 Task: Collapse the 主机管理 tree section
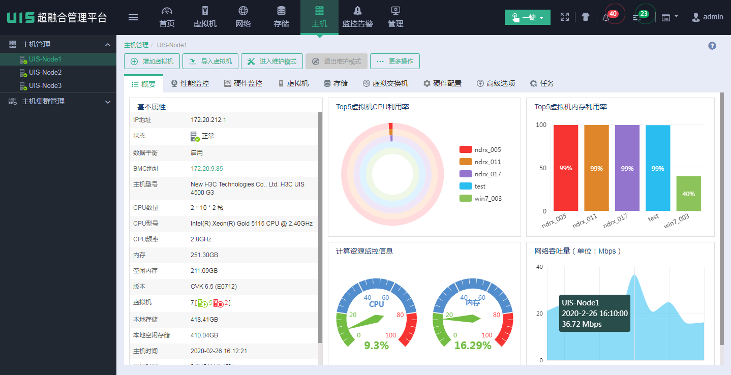(108, 45)
